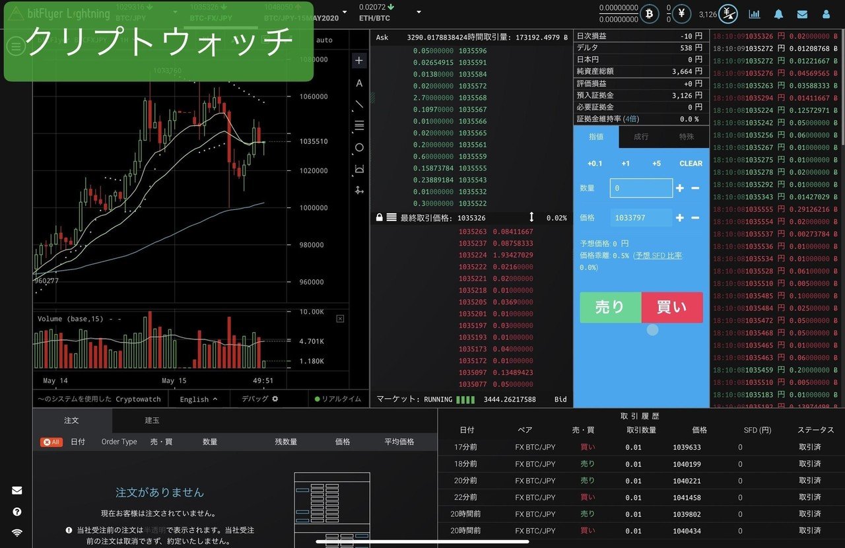Image resolution: width=845 pixels, height=548 pixels.
Task: Click the green 売り sell button
Action: click(611, 307)
